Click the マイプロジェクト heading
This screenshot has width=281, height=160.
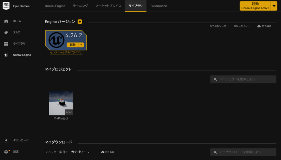pos(58,69)
